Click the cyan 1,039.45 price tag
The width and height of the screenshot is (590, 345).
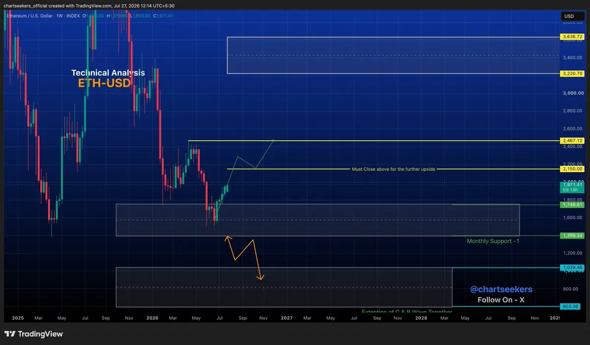point(573,267)
